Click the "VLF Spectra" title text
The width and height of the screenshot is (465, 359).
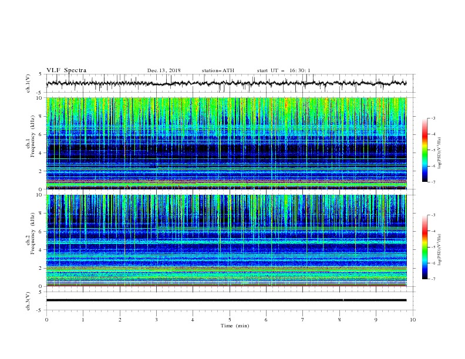tap(66, 70)
